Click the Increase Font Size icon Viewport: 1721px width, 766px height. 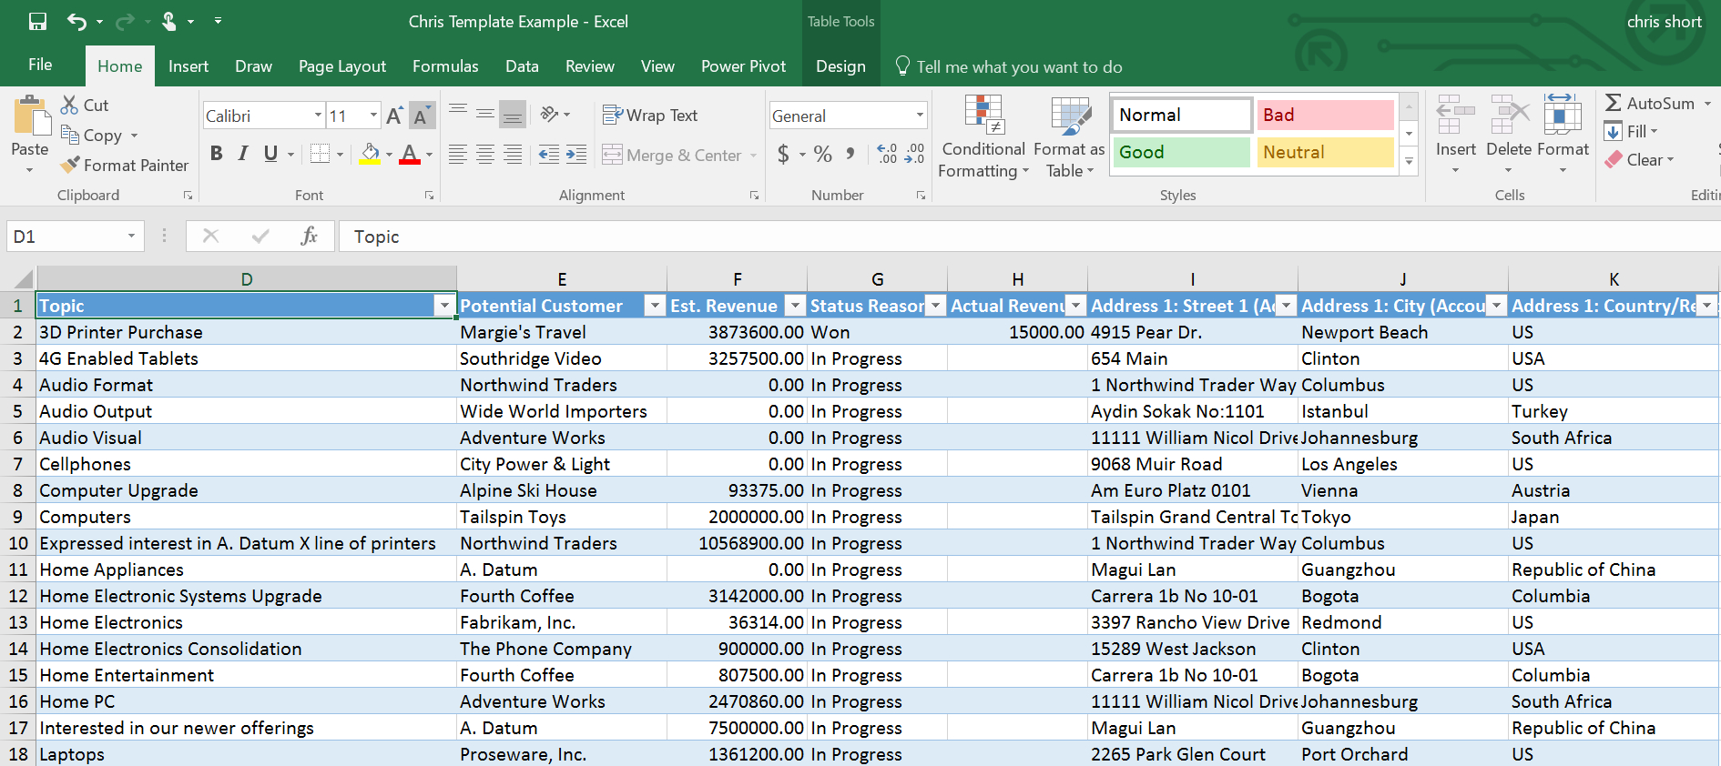394,116
